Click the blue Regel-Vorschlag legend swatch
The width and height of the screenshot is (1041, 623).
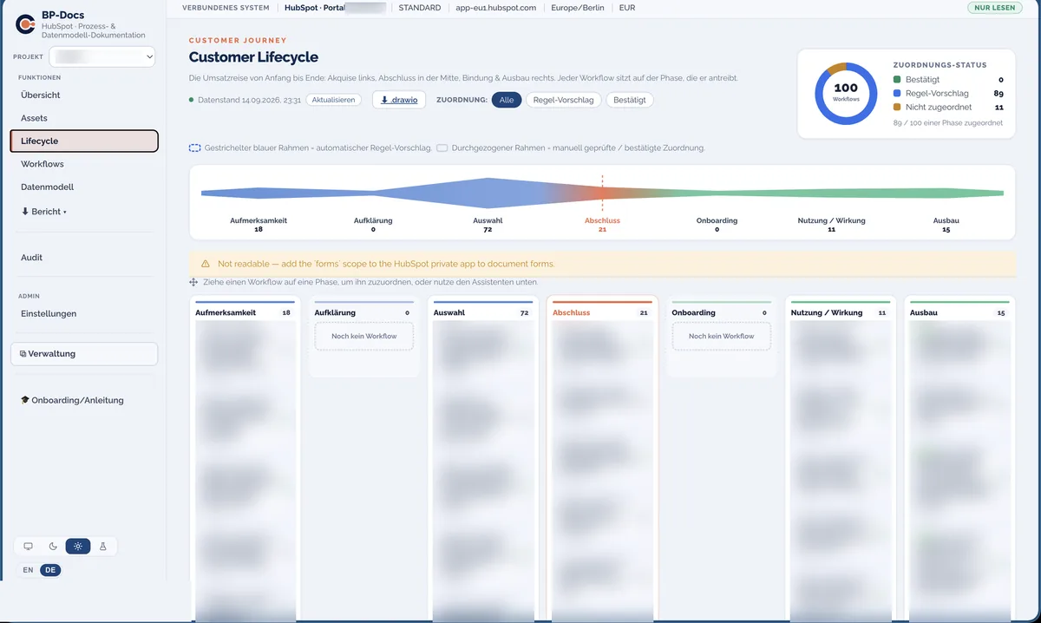click(897, 94)
